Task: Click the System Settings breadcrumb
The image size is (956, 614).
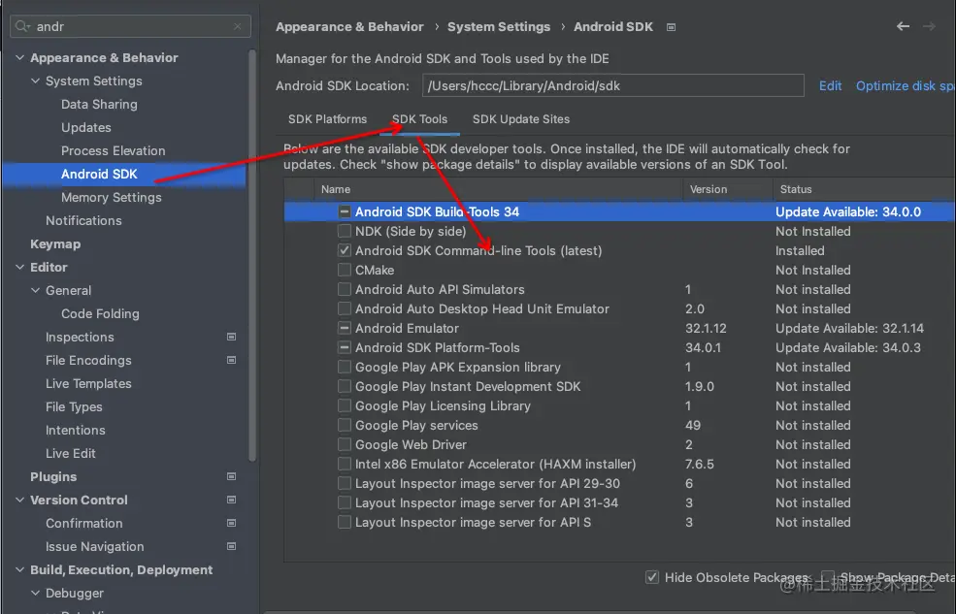Action: tap(499, 27)
